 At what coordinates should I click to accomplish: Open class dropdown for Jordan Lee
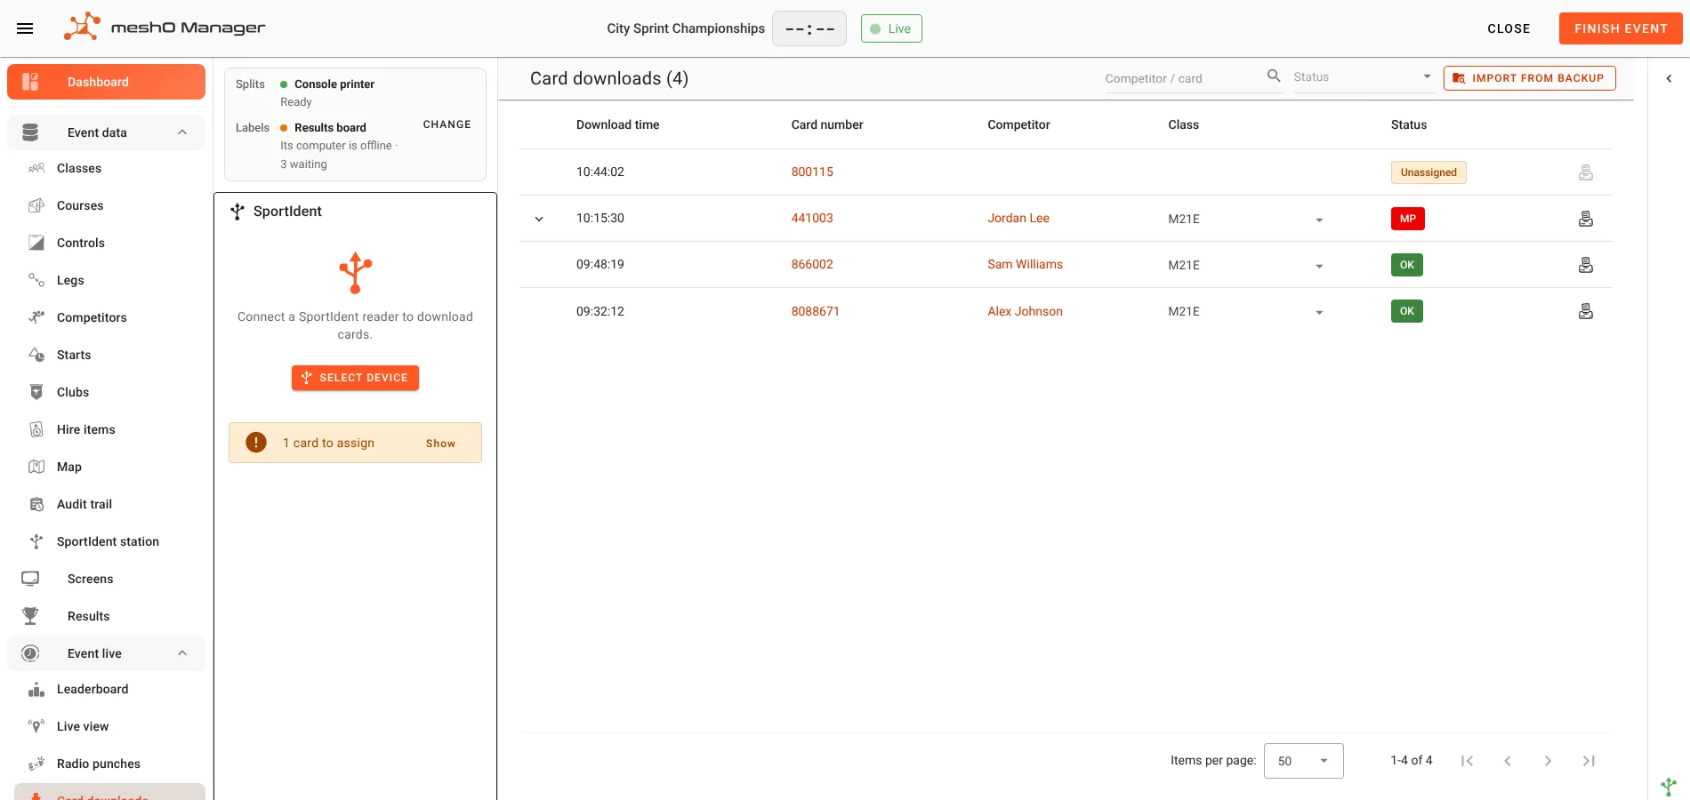(1319, 220)
